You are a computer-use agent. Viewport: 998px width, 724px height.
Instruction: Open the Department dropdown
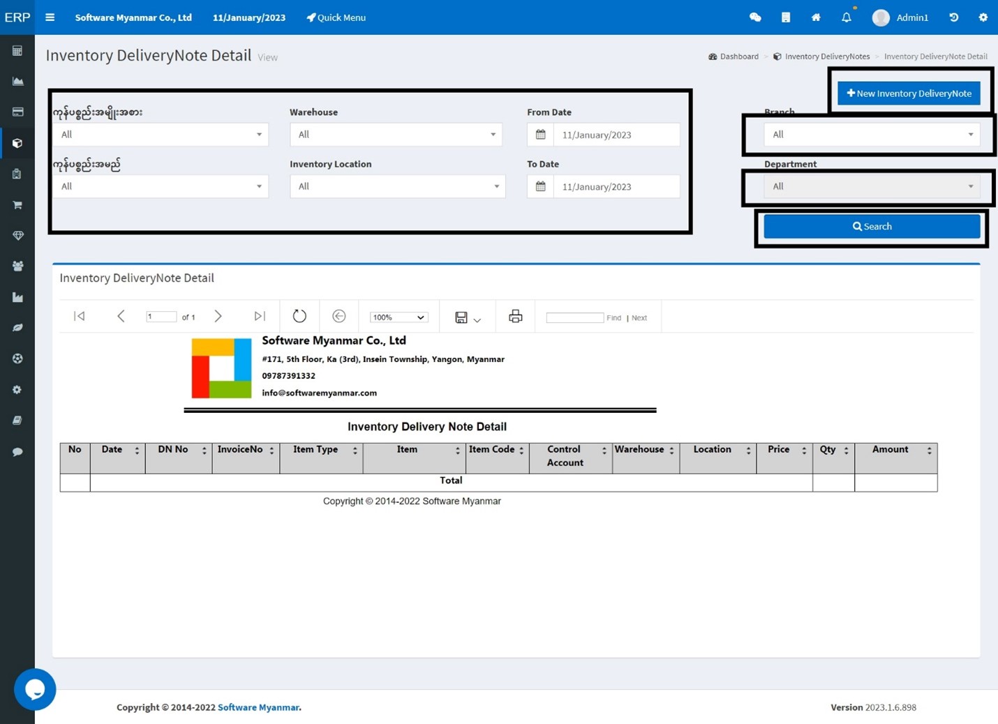click(872, 186)
